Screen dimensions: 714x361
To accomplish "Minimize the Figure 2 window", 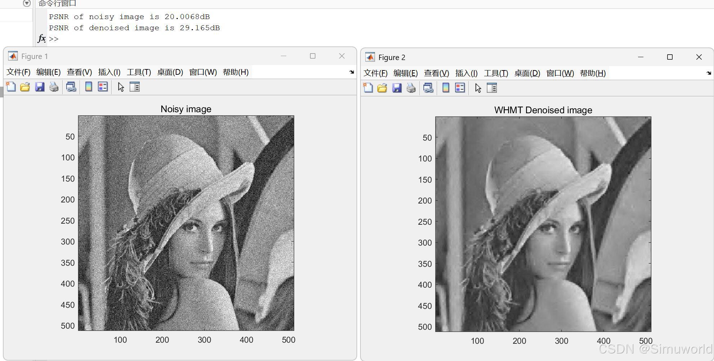I will click(641, 57).
